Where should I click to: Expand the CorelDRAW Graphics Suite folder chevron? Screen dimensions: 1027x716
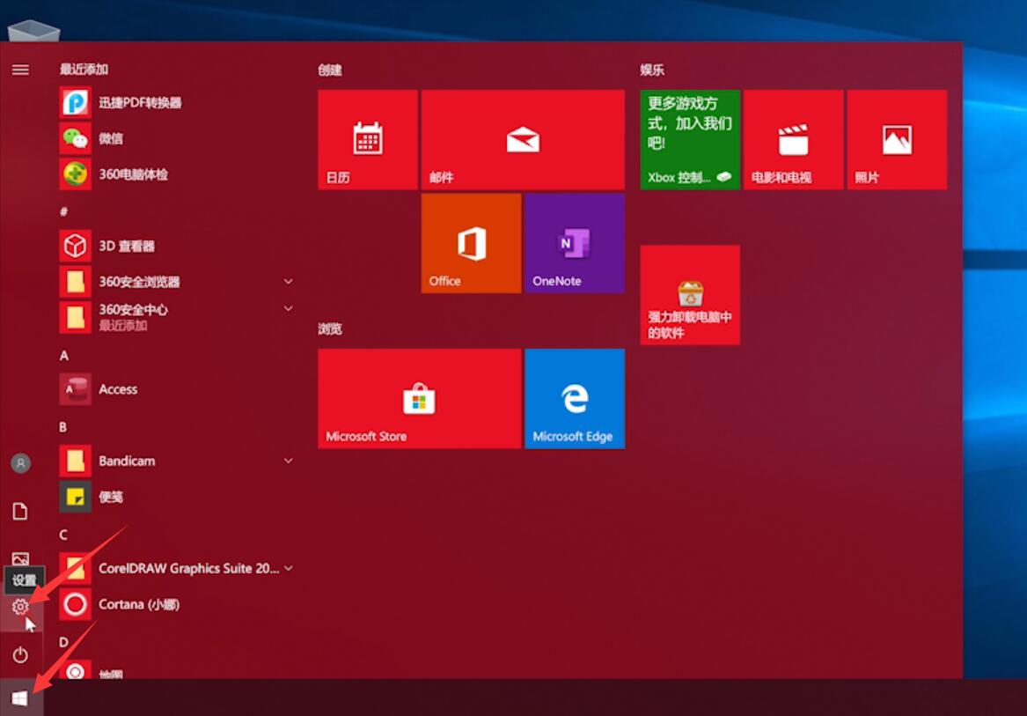click(288, 568)
